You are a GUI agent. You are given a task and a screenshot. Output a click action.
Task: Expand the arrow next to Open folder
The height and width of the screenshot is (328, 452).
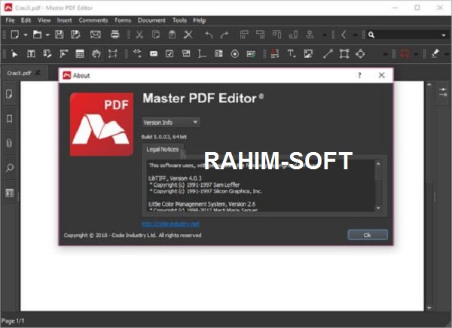[47, 35]
